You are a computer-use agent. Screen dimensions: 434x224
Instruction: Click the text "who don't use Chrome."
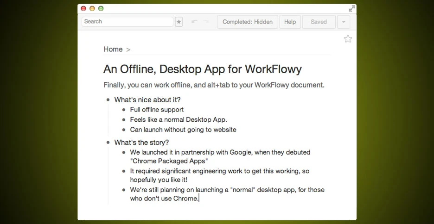click(165, 198)
